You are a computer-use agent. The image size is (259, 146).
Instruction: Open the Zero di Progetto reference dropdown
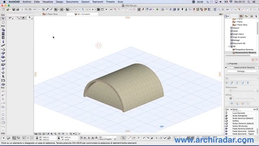pos(115,139)
